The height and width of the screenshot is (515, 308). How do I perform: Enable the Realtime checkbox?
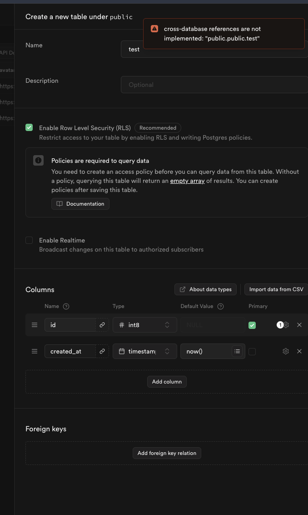click(x=29, y=240)
